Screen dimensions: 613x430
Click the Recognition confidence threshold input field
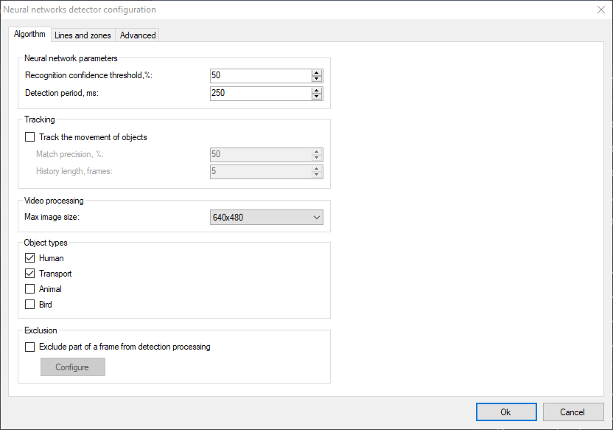pos(259,76)
